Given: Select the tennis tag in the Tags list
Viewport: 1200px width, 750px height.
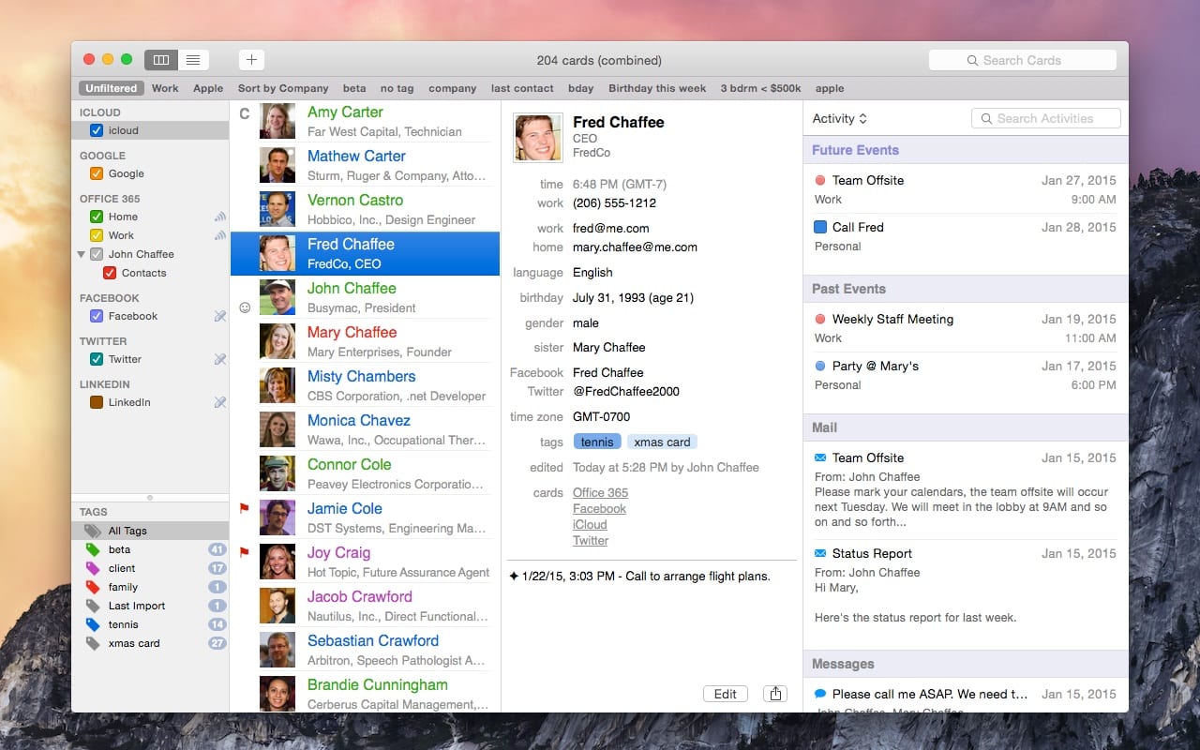Looking at the screenshot, I should 123,624.
